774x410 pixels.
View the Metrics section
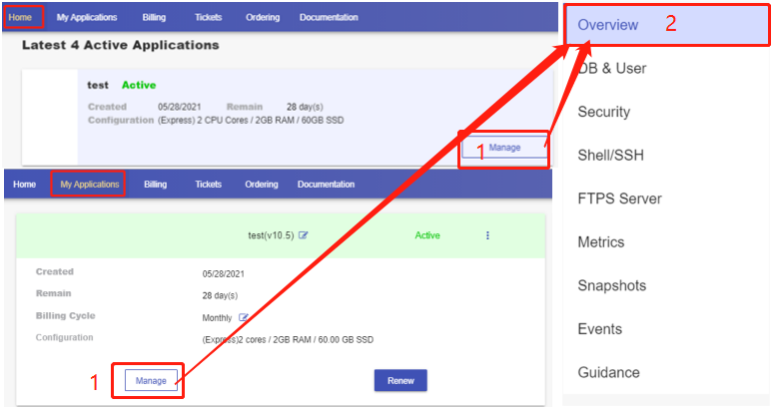600,242
